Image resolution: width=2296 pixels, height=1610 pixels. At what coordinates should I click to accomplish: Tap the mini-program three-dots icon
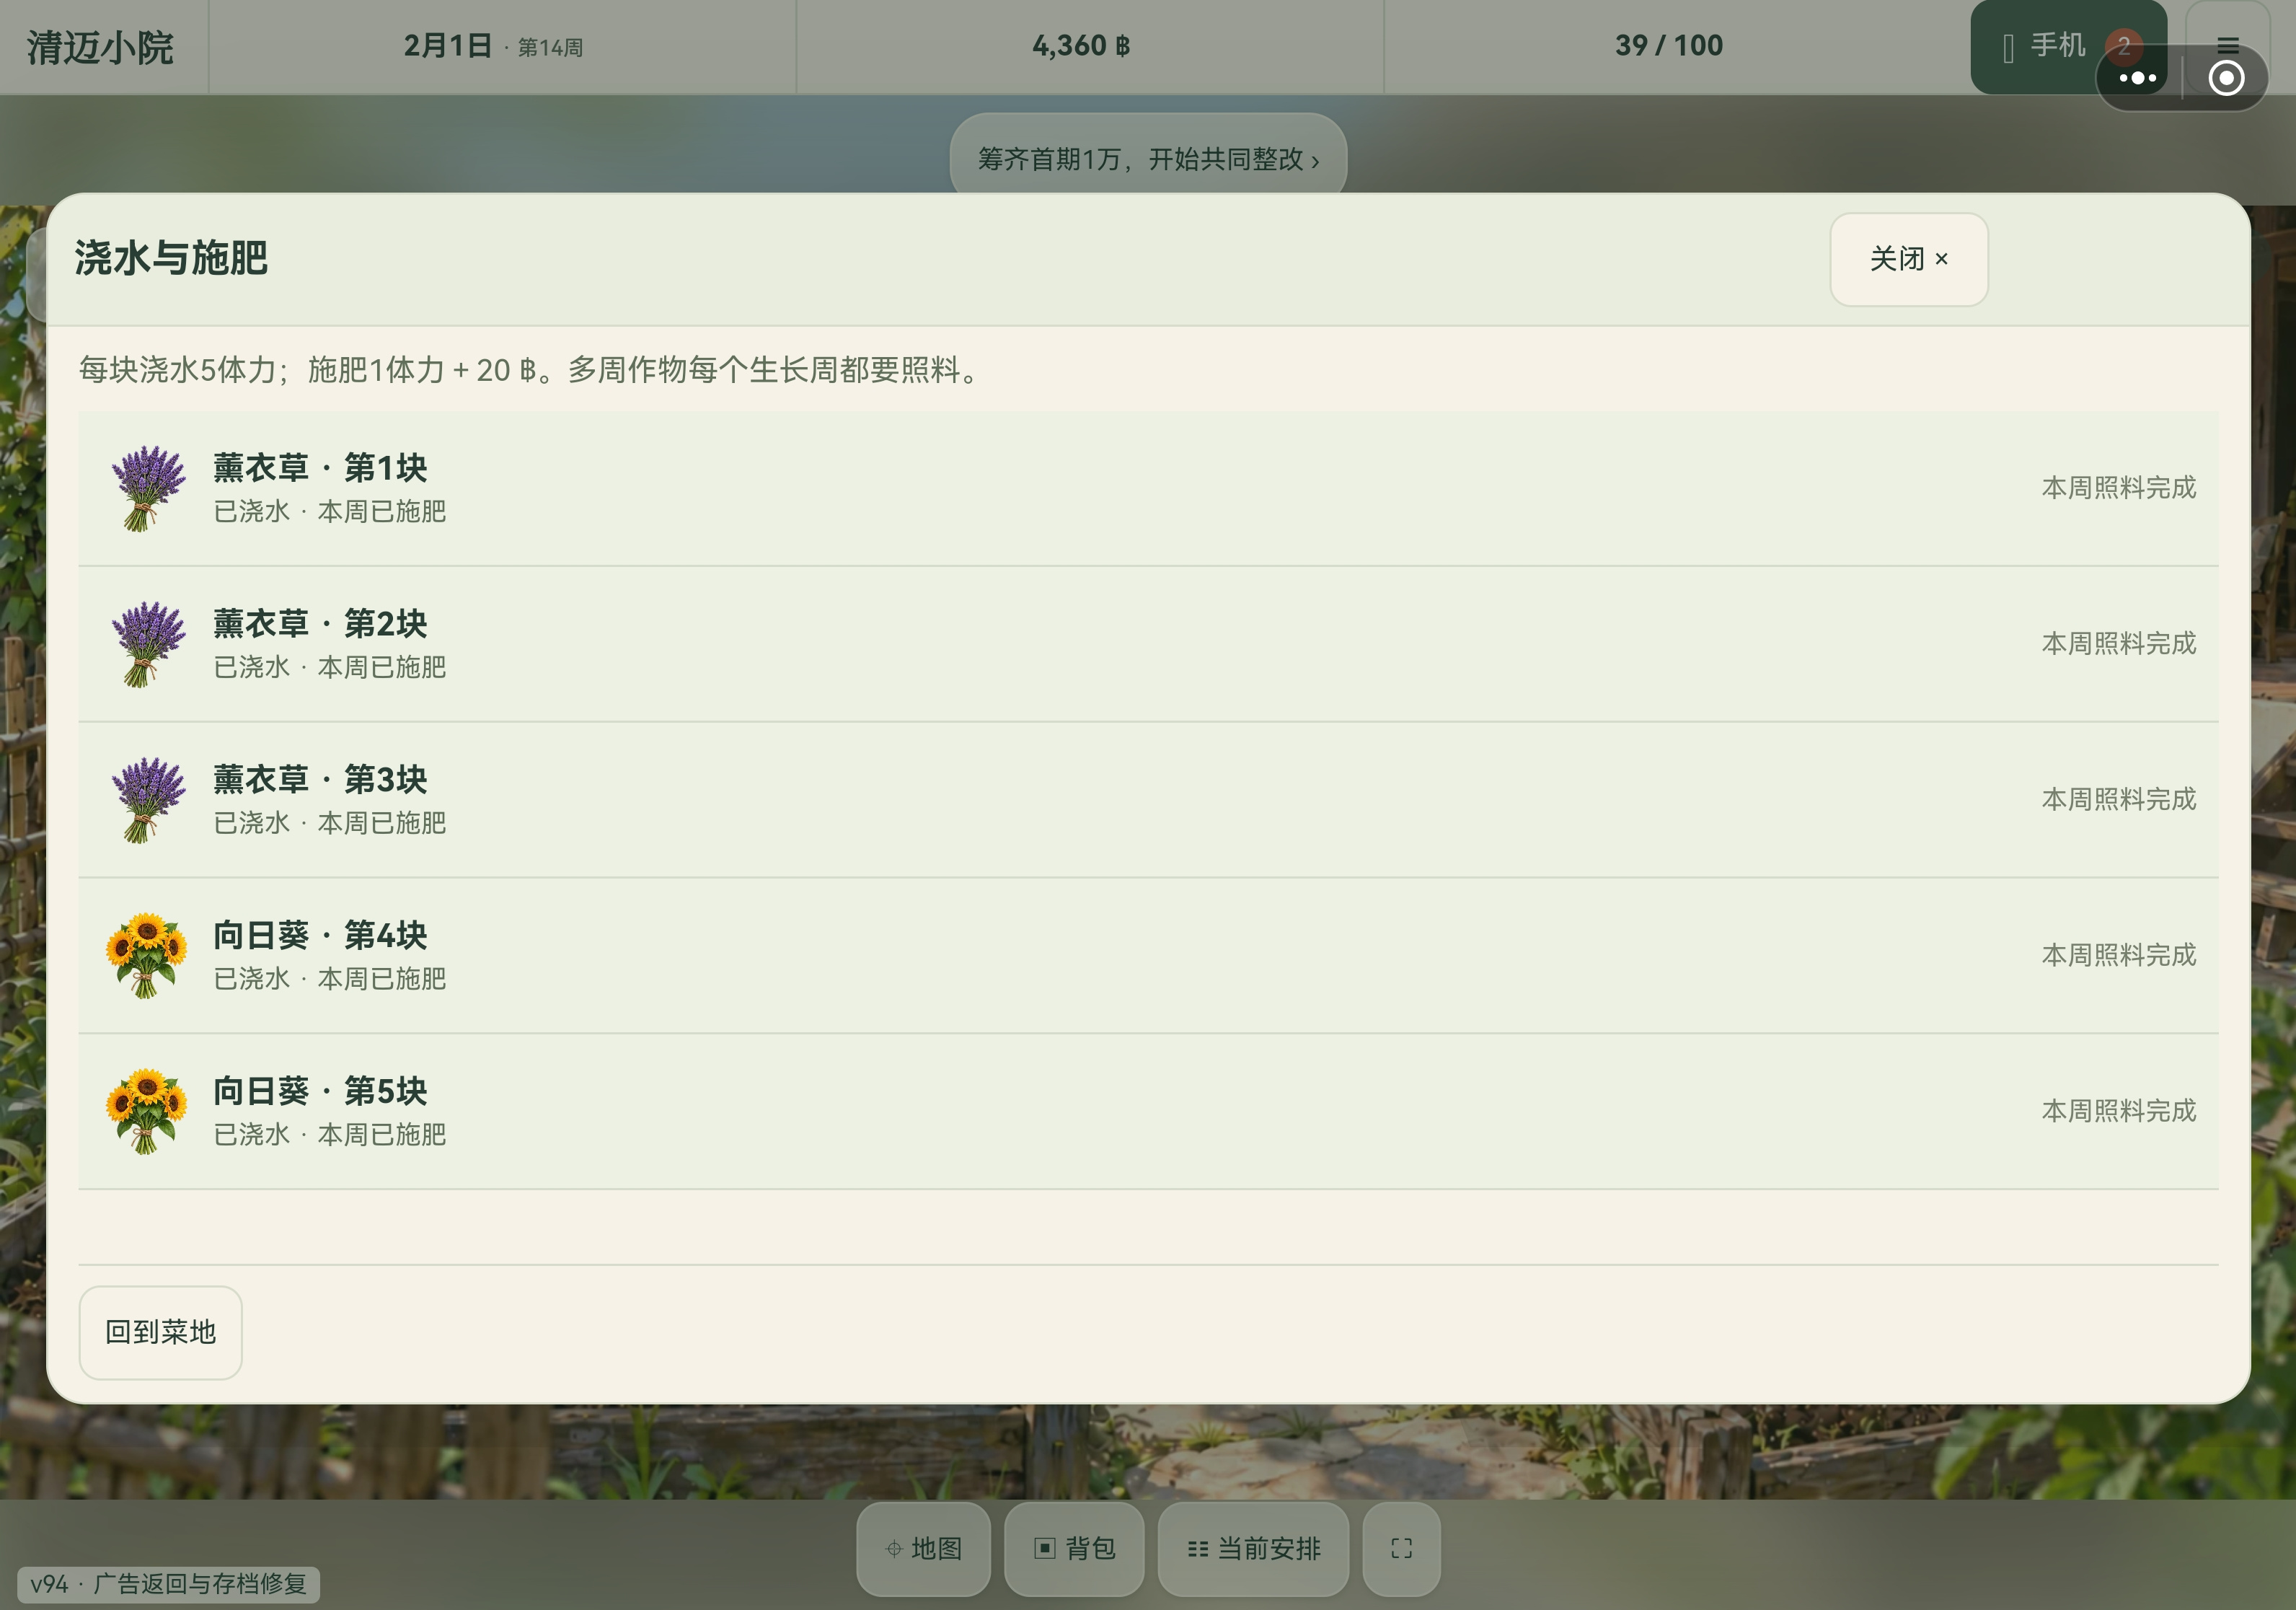pos(2137,78)
